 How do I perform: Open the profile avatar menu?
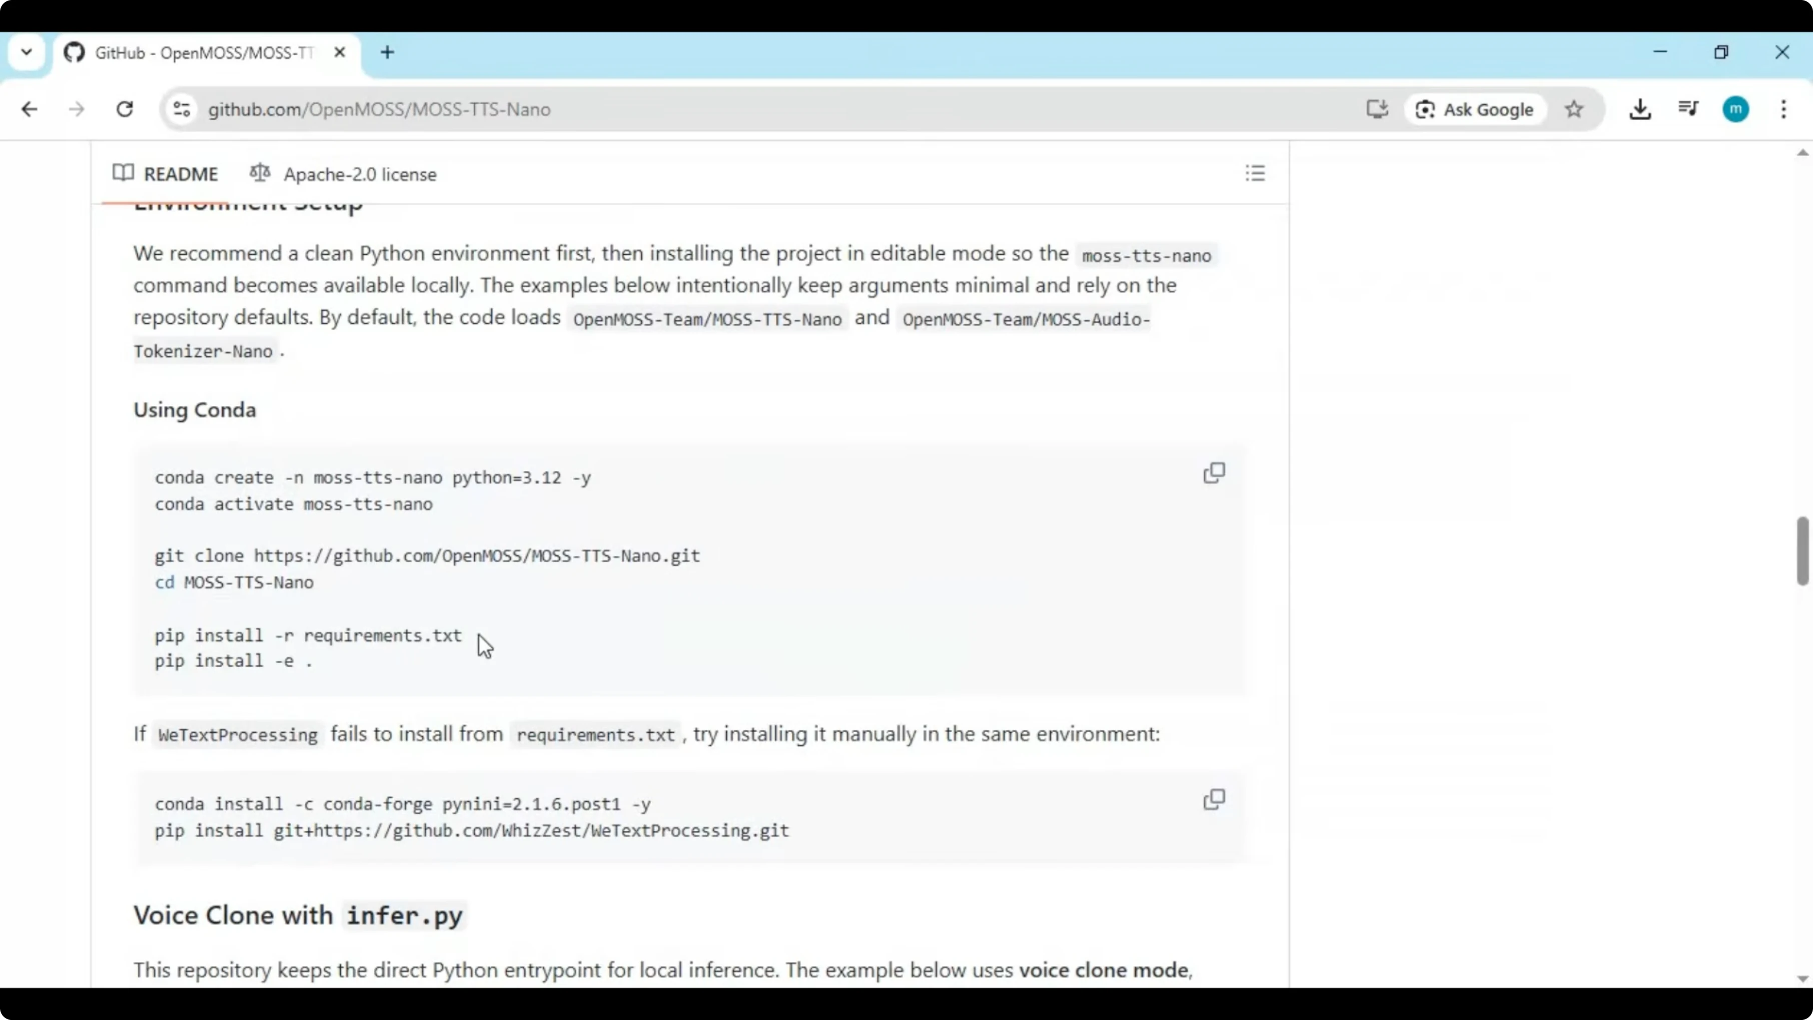click(1735, 109)
